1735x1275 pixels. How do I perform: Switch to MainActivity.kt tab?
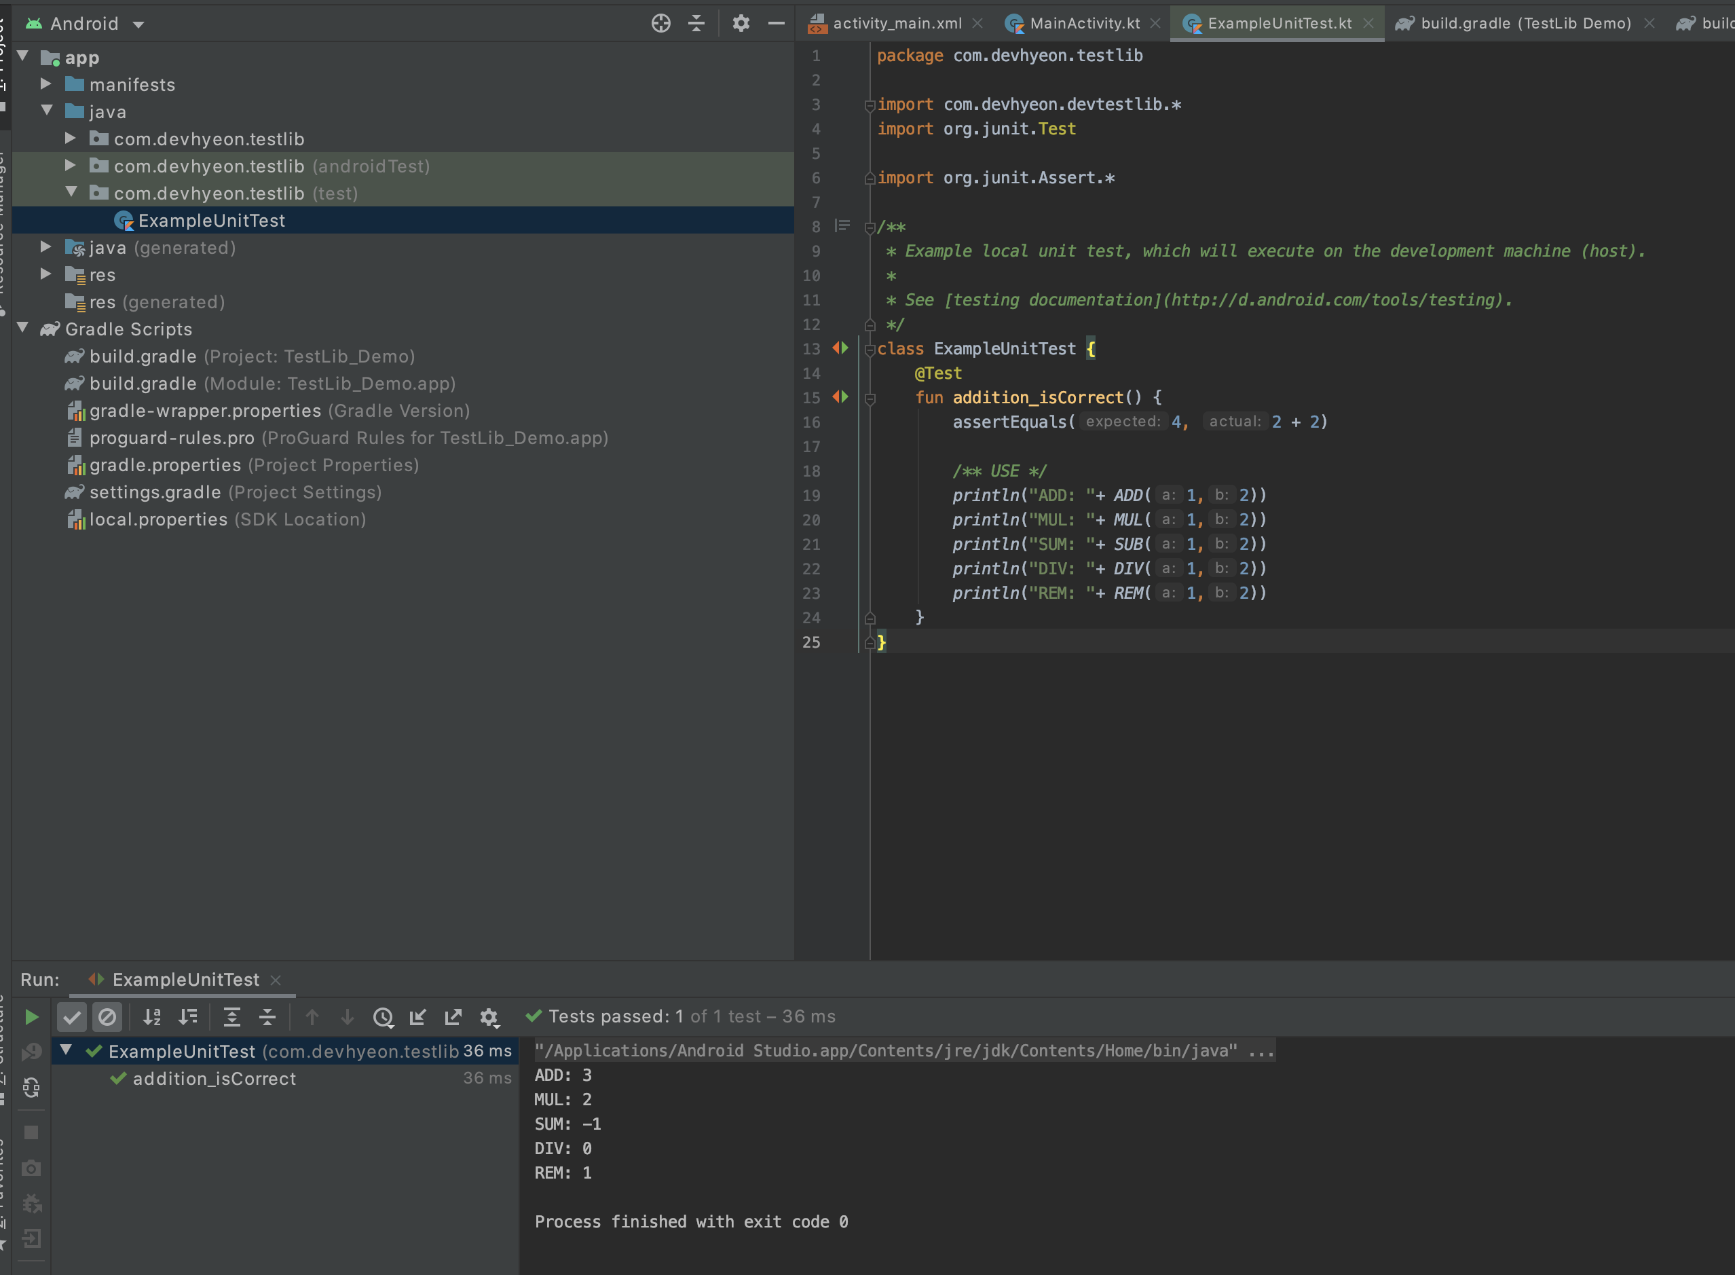click(x=1084, y=23)
